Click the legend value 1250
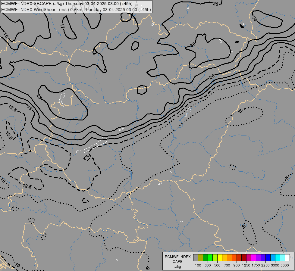The height and width of the screenshot is (271, 295). point(246,265)
